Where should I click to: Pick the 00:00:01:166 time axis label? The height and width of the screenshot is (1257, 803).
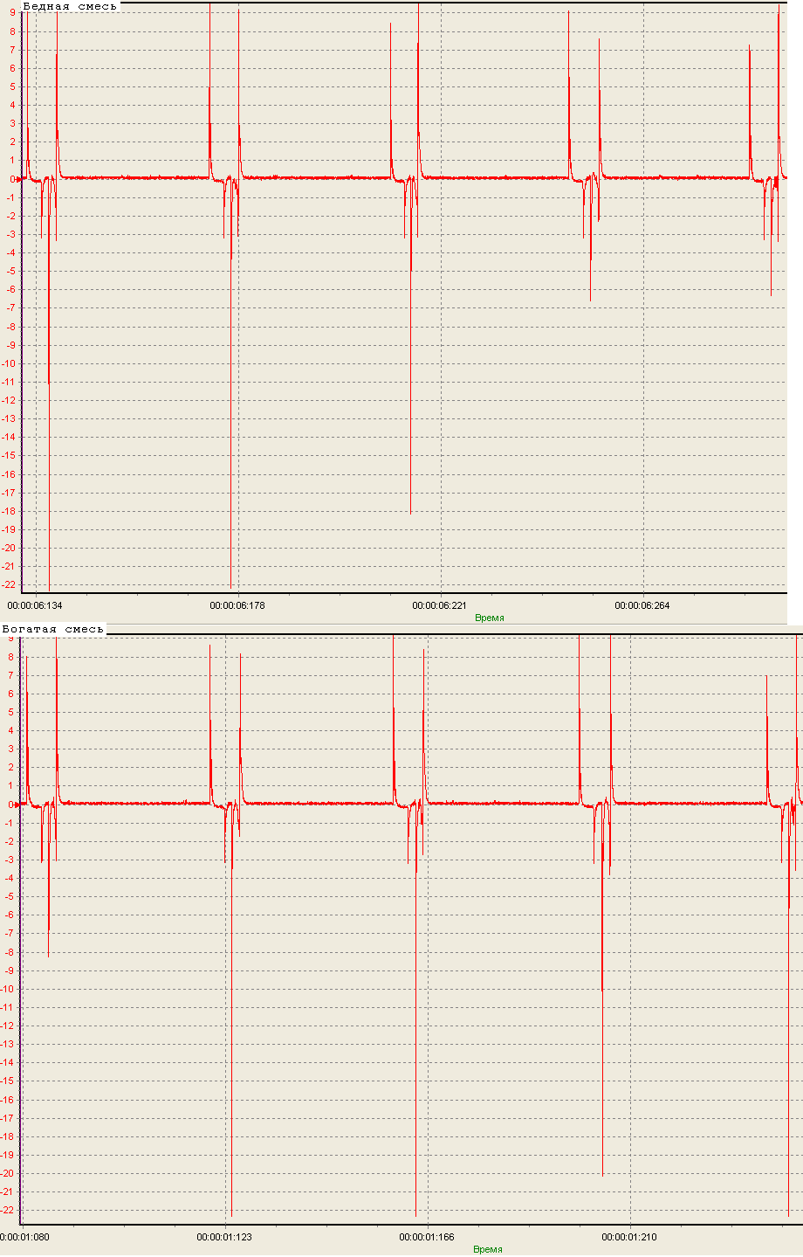point(427,1237)
